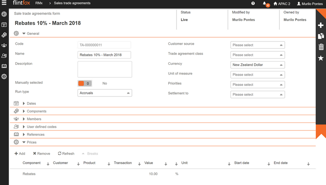Viewport: 326px width, 185px height.
Task: Click the calendar icon beside Dates section
Action: (x=16, y=103)
